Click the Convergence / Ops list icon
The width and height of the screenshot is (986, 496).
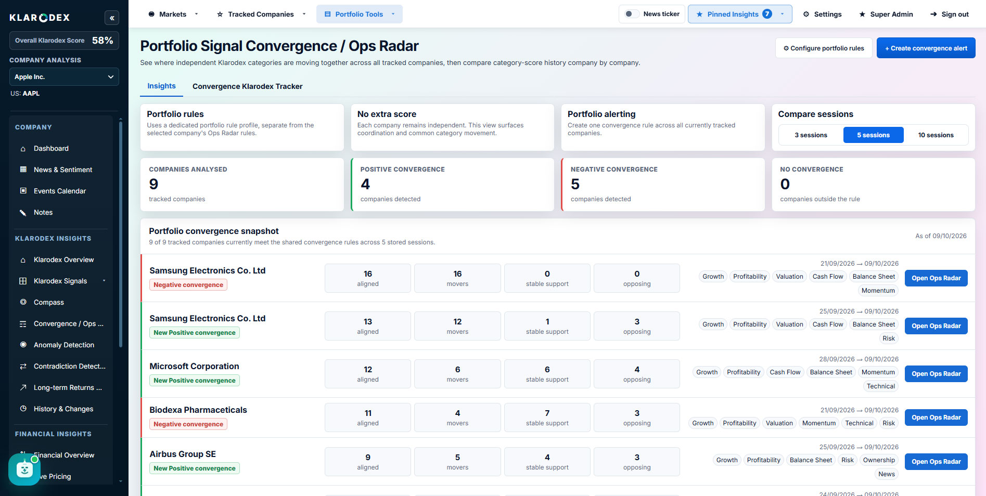tap(23, 324)
